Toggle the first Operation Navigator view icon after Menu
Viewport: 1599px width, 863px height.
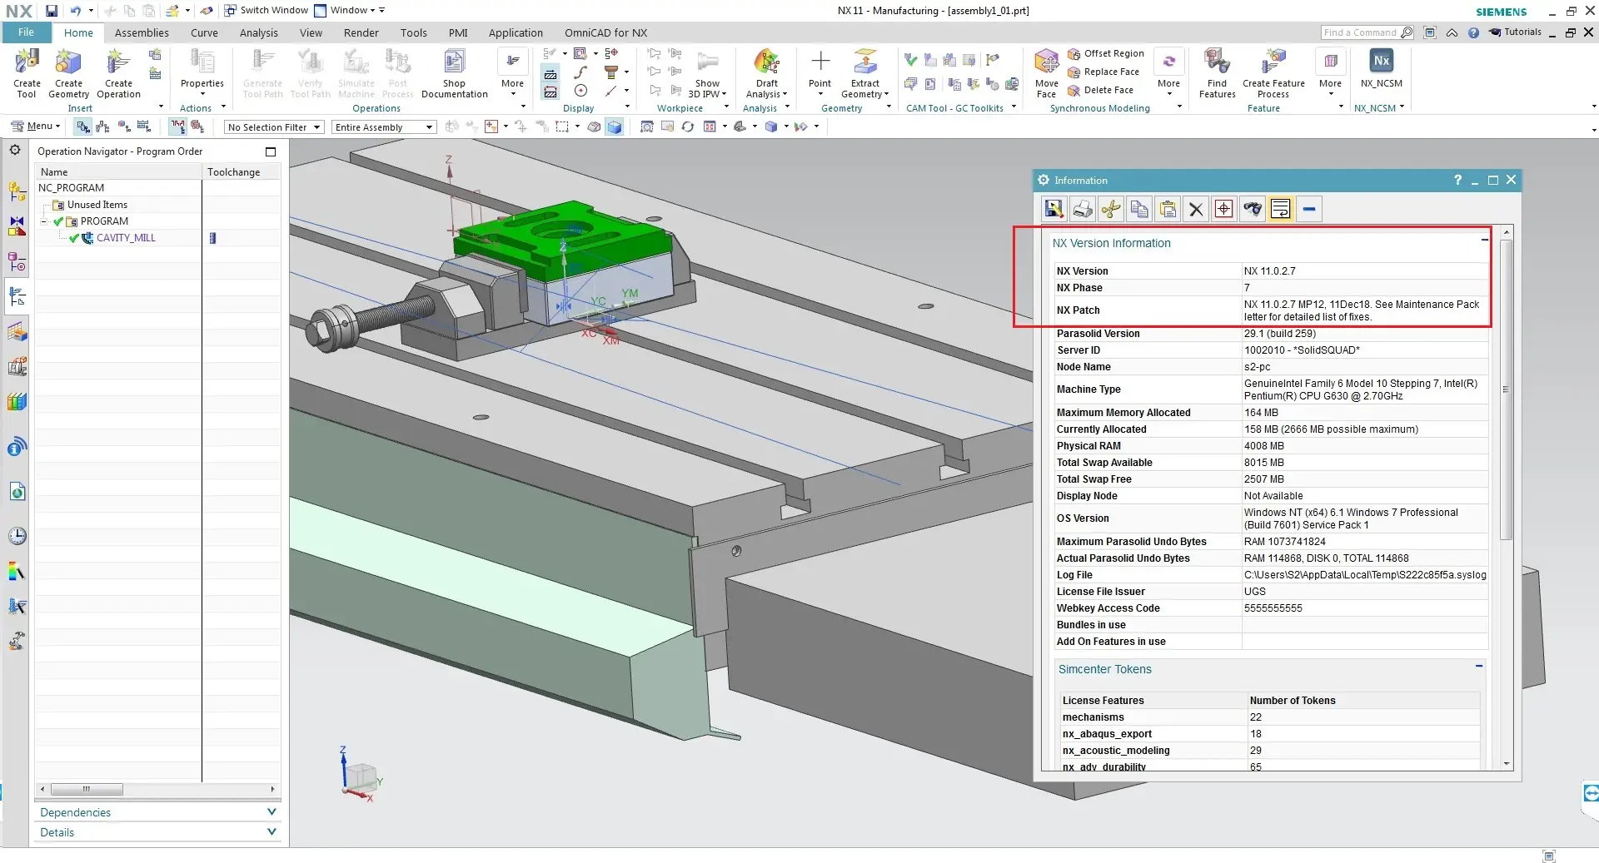(x=82, y=126)
